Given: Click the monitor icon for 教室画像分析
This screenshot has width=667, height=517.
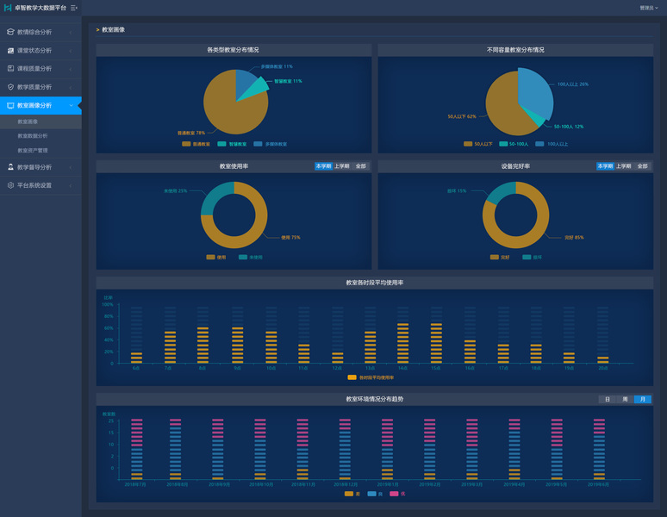Looking at the screenshot, I should [10, 105].
